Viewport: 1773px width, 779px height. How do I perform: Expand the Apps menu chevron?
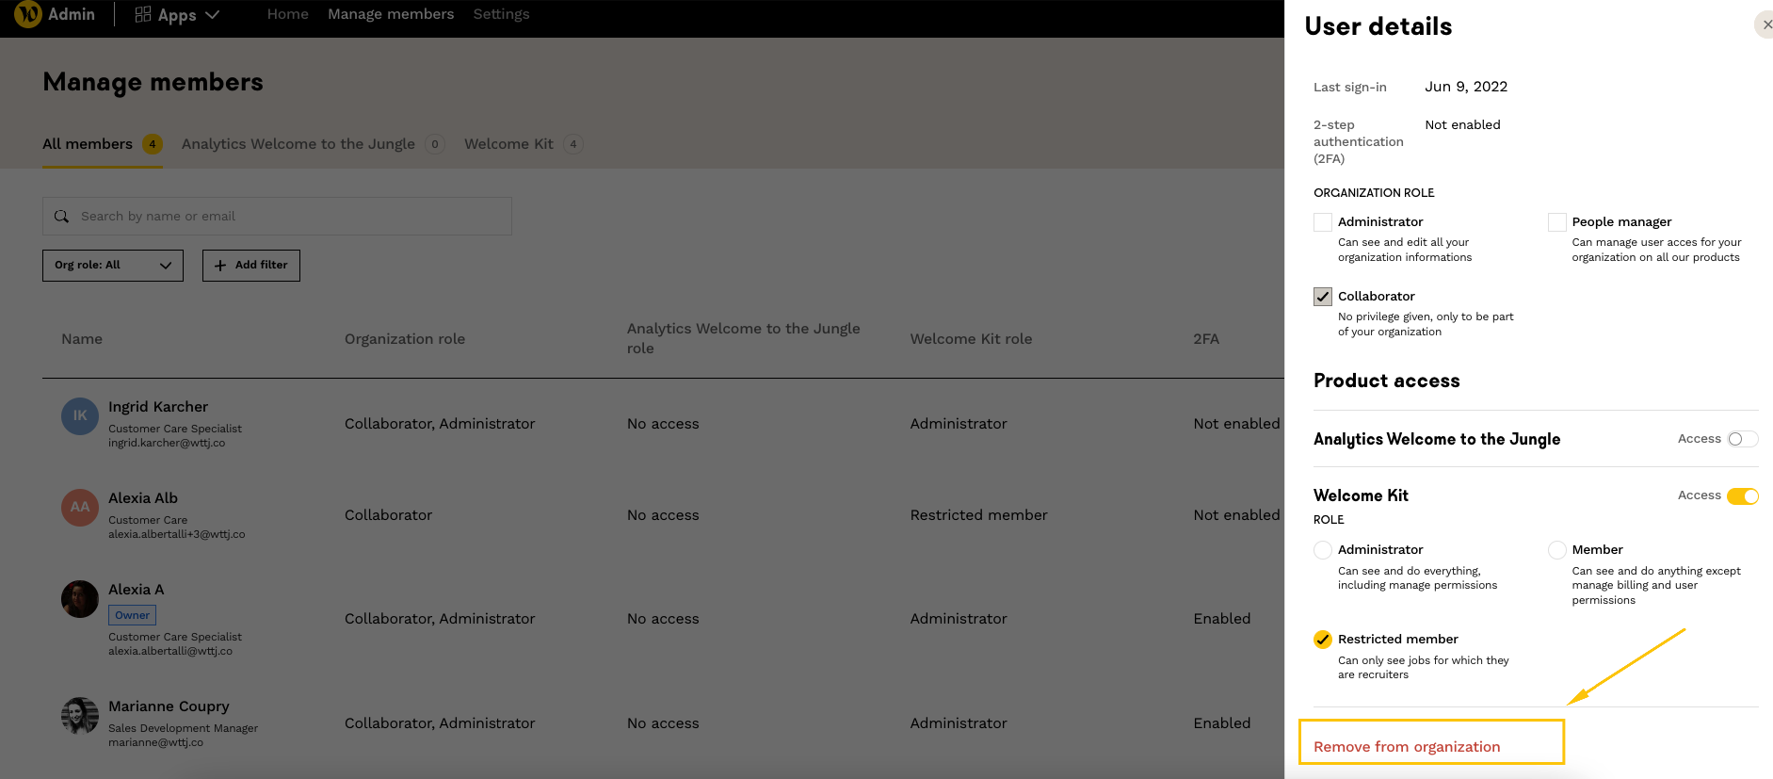click(x=212, y=14)
